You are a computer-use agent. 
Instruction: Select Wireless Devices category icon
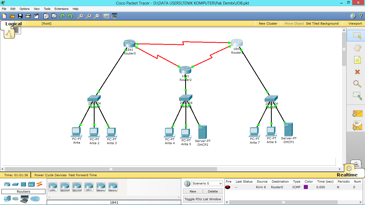coord(31,184)
